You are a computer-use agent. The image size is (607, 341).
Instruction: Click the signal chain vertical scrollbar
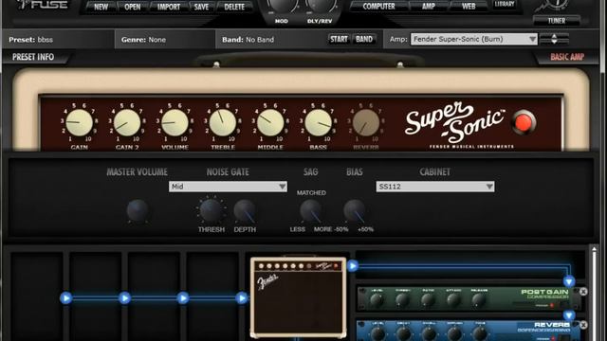[594, 294]
